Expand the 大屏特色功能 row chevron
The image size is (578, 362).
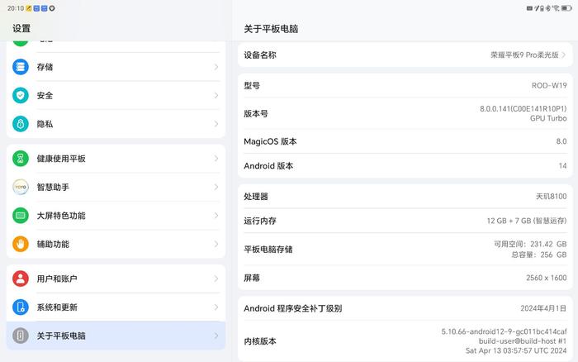click(x=216, y=216)
